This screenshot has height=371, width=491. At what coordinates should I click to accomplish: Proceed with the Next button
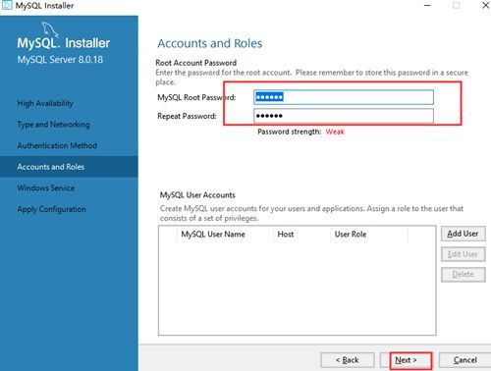[407, 360]
